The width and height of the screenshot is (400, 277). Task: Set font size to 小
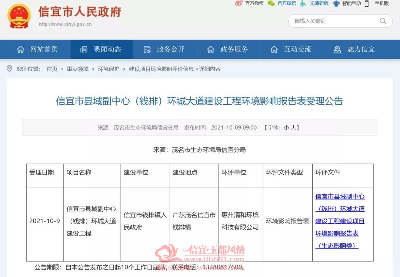[x=286, y=127]
